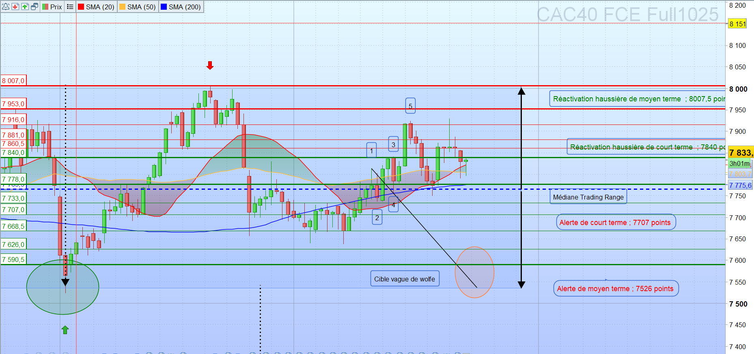The width and height of the screenshot is (754, 354).
Task: Select the 7 590,5 support level label
Action: coord(13,260)
